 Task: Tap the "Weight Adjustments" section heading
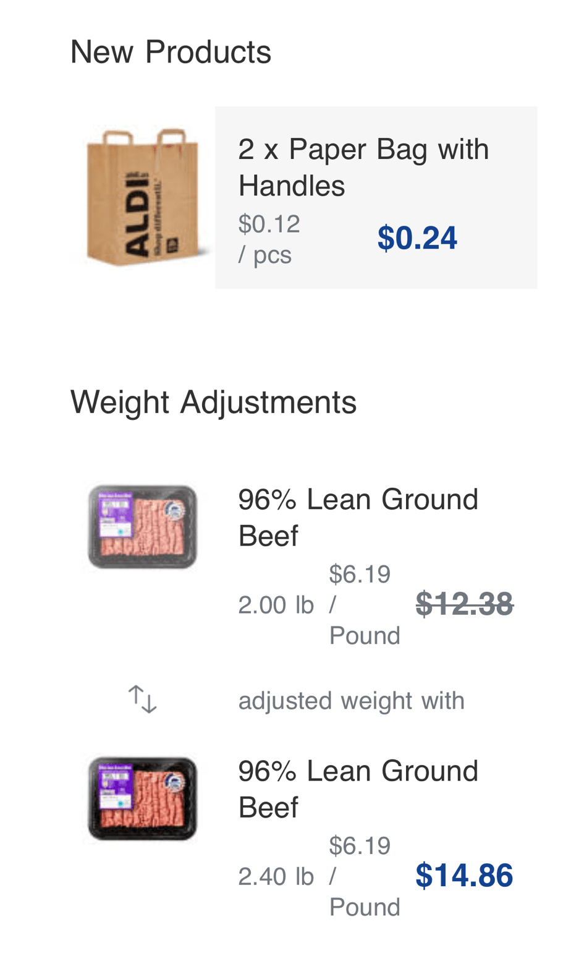pos(213,402)
